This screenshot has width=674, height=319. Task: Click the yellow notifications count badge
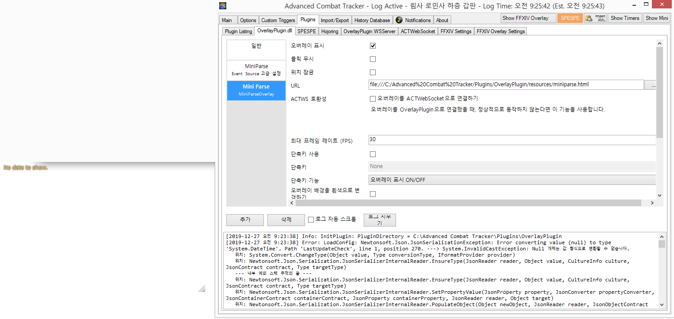(399, 20)
